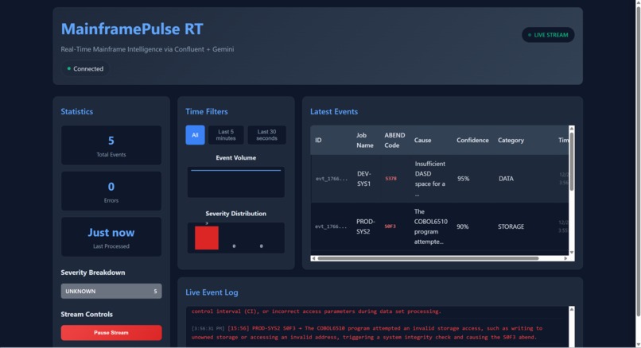Click the STORAGE category cell
This screenshot has height=348, width=641.
click(x=511, y=226)
